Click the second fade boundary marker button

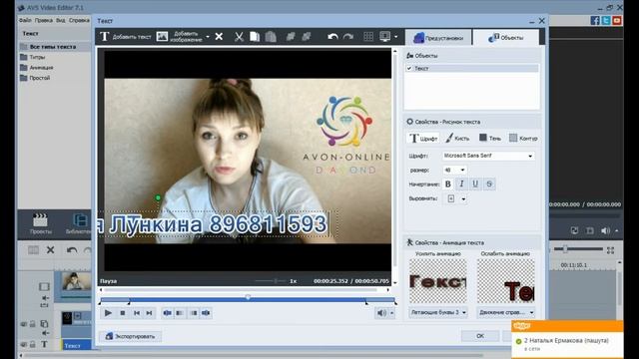pyautogui.click(x=180, y=313)
